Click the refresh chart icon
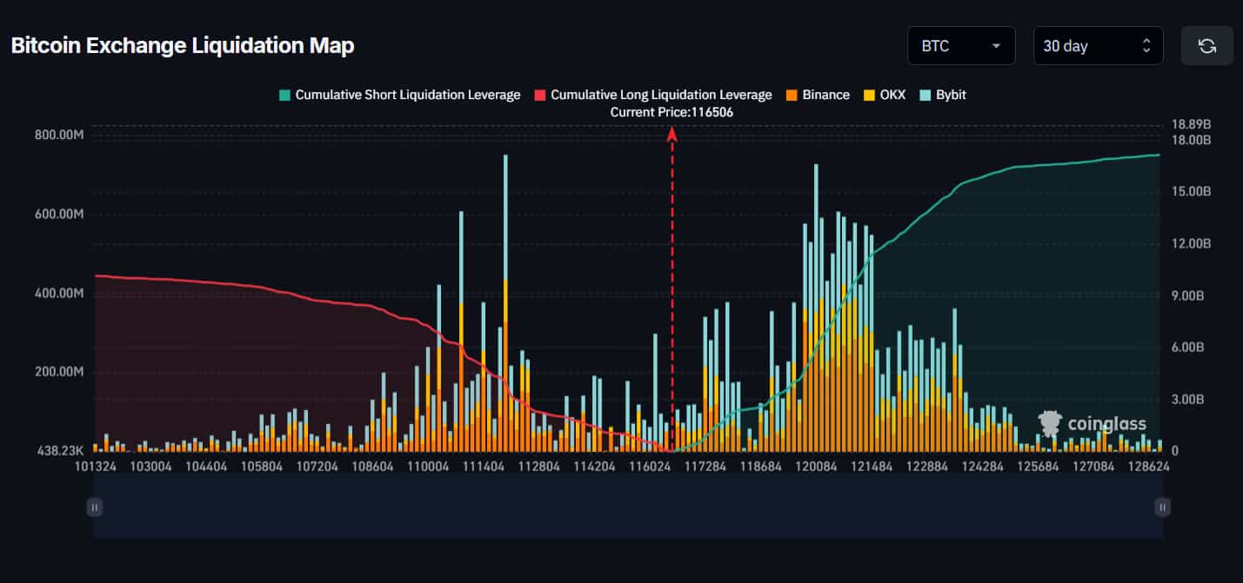 point(1206,45)
